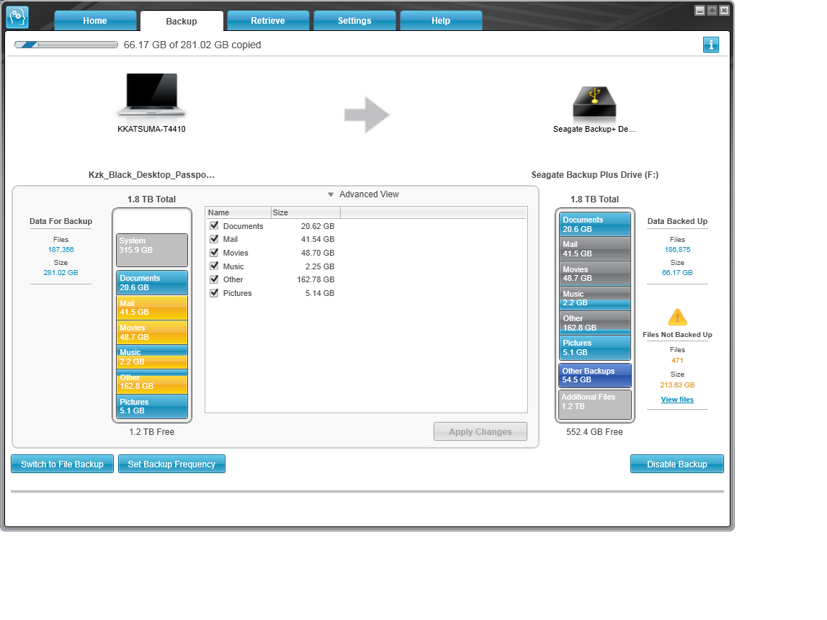Maximize the dashboard window
The height and width of the screenshot is (620, 827).
712,11
